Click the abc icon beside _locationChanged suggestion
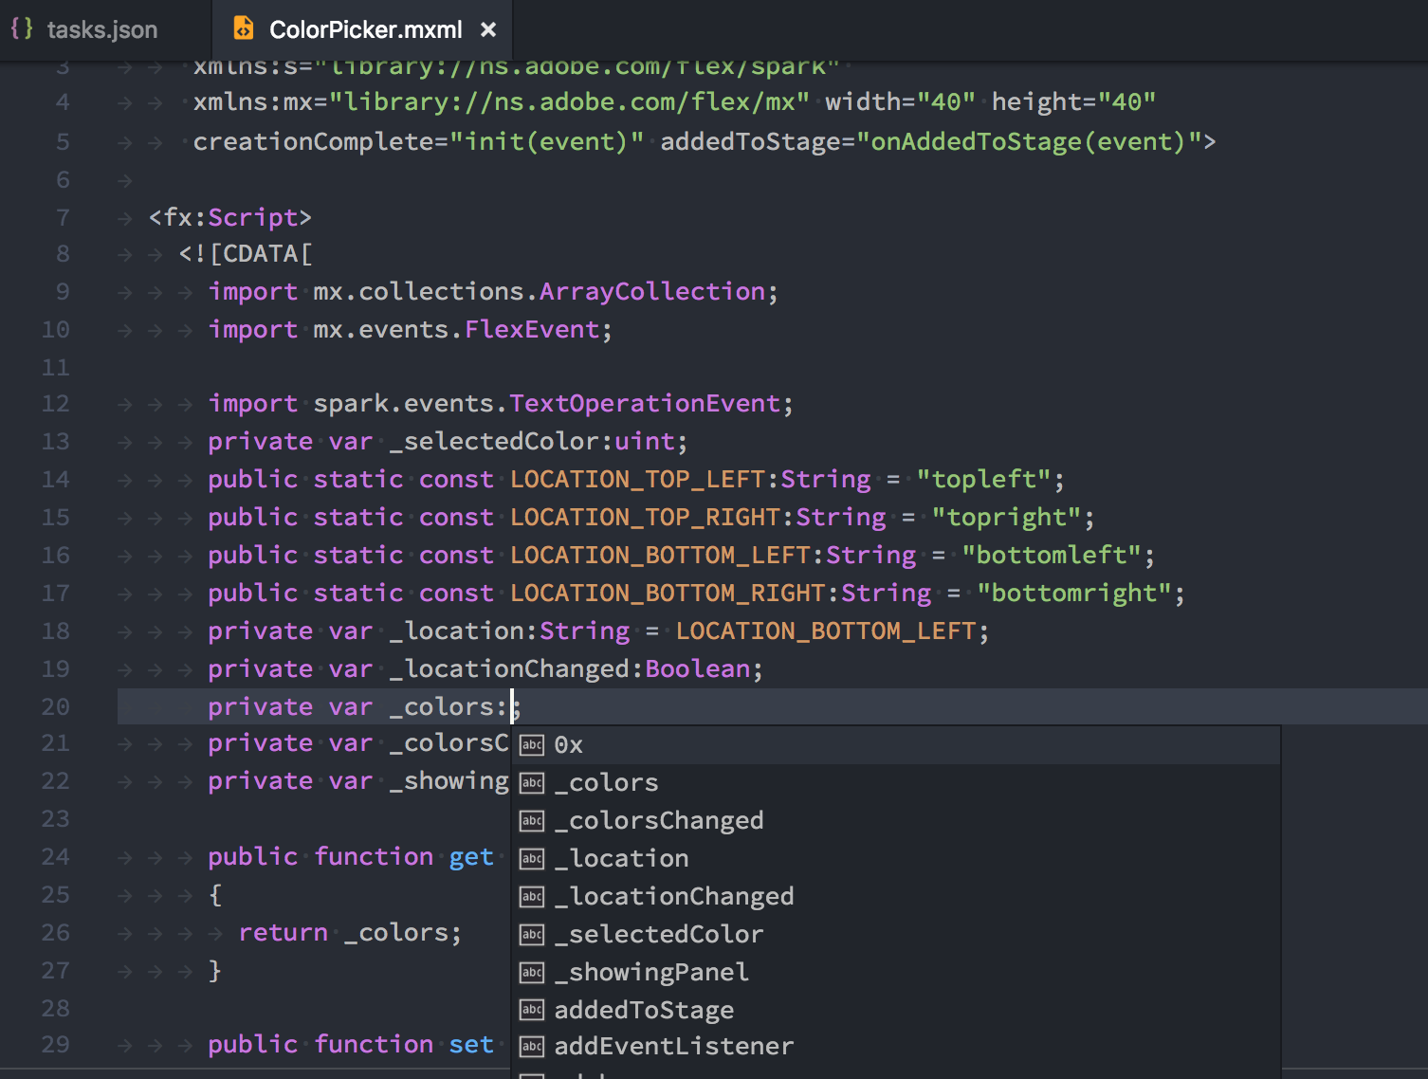The width and height of the screenshot is (1428, 1079). 532,897
